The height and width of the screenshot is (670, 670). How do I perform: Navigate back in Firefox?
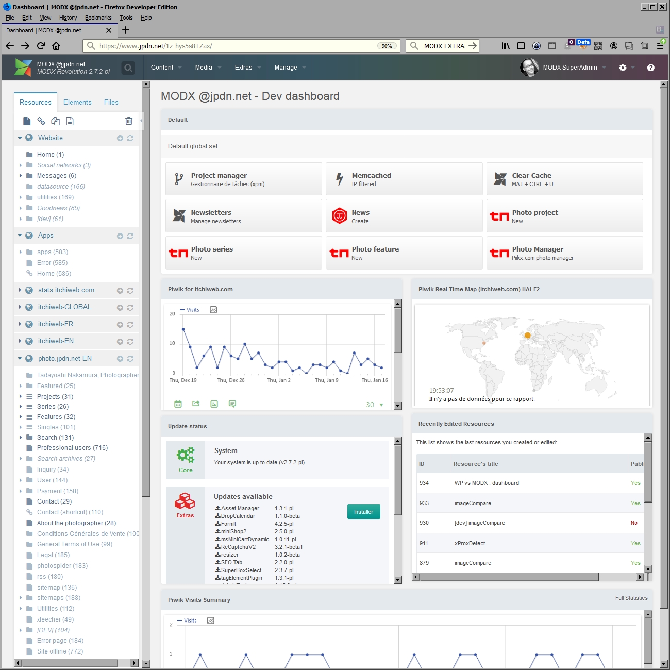(10, 46)
